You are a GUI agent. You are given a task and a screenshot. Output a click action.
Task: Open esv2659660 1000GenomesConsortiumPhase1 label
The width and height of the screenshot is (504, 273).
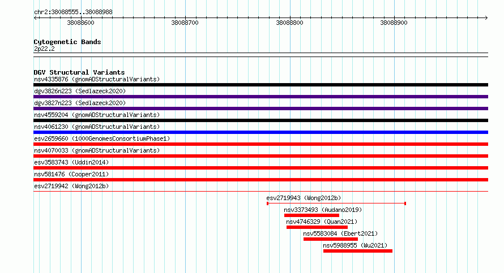click(x=102, y=138)
